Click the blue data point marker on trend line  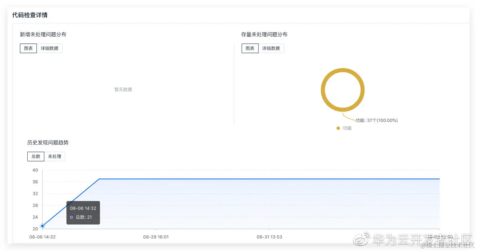click(42, 226)
